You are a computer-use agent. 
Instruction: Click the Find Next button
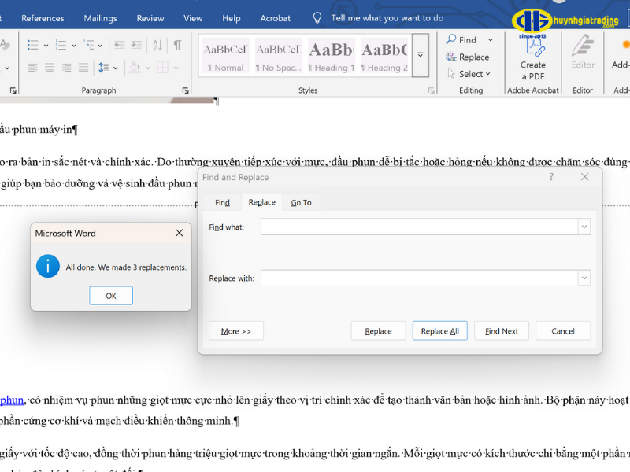501,331
